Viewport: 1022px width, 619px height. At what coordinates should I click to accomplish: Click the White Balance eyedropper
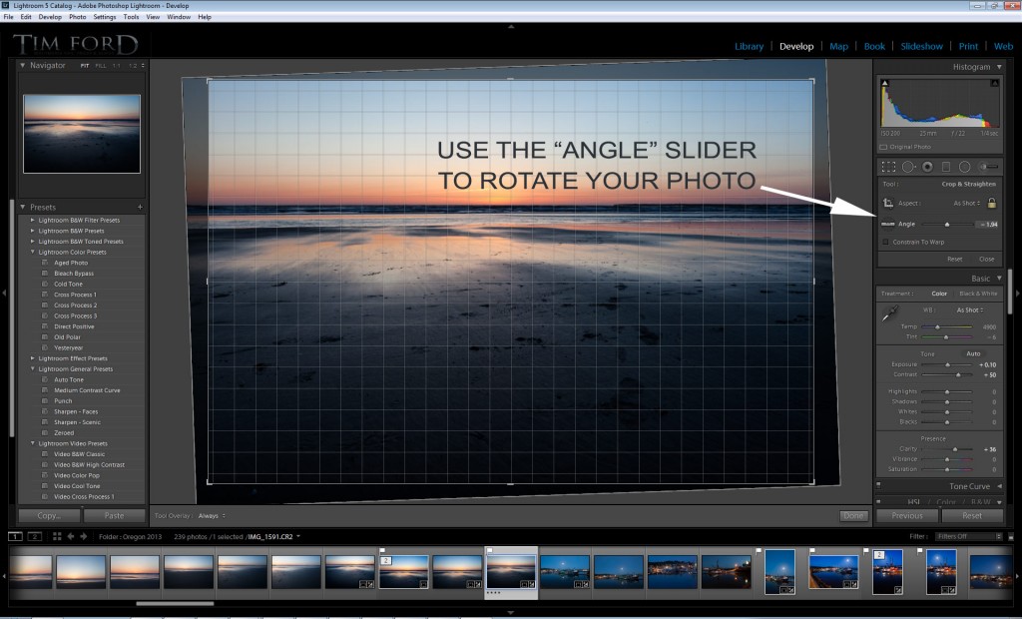888,314
